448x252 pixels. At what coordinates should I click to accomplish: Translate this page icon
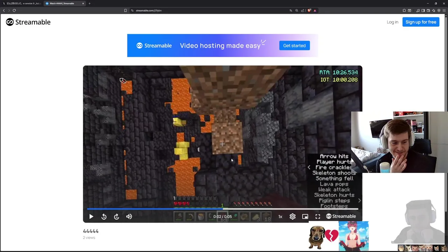click(x=290, y=10)
